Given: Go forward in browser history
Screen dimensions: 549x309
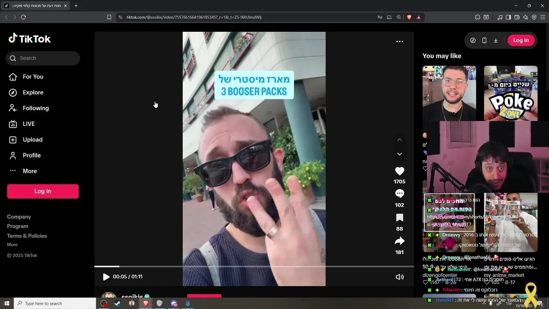Looking at the screenshot, I should tap(15, 17).
